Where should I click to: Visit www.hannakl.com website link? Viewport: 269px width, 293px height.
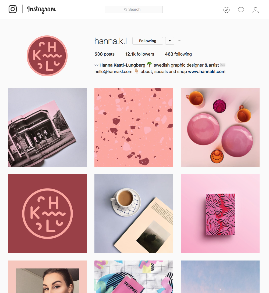point(207,71)
